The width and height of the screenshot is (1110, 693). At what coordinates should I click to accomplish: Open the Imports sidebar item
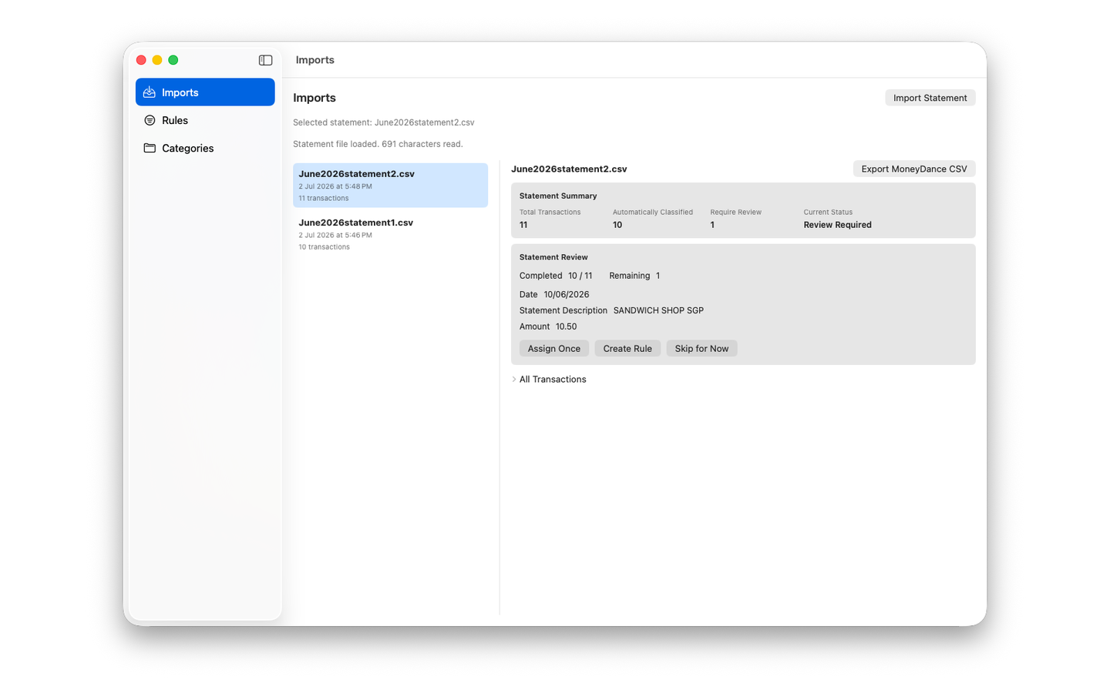pyautogui.click(x=205, y=92)
